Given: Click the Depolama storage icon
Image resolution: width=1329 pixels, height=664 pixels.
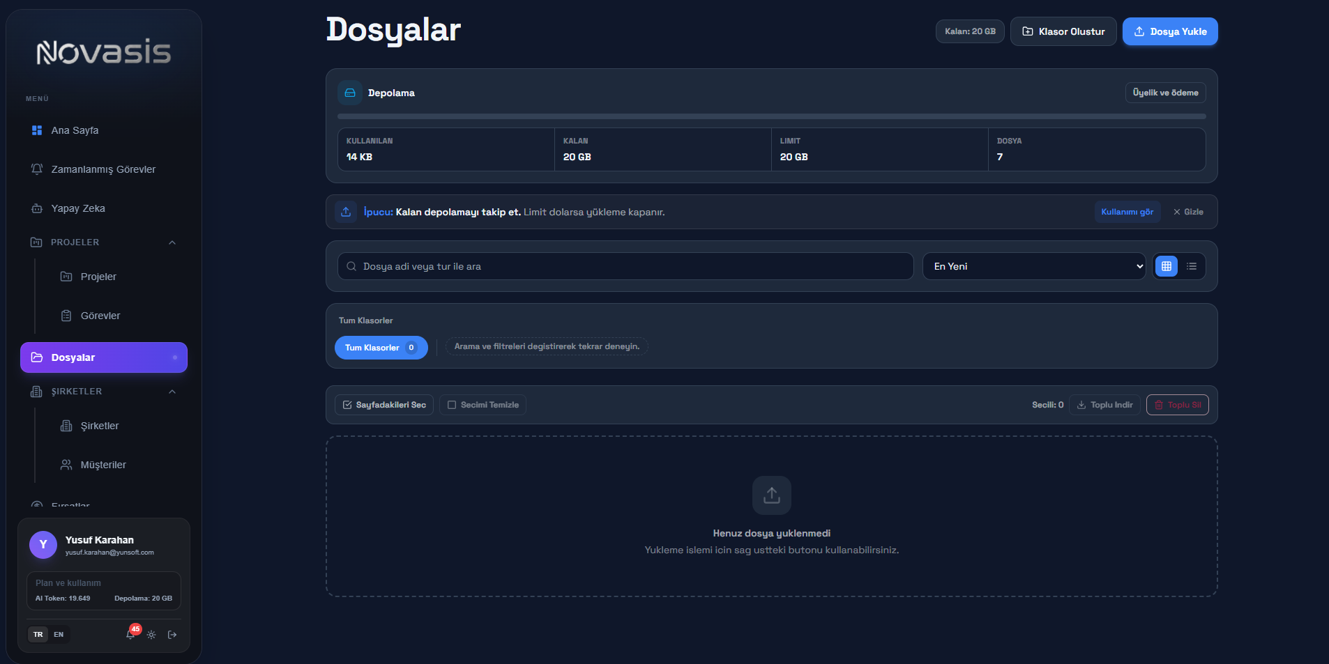Looking at the screenshot, I should tap(350, 93).
